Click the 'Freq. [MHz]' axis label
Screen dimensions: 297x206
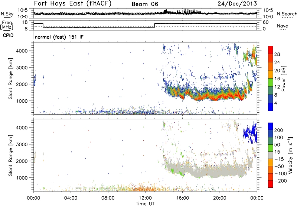click(7, 25)
